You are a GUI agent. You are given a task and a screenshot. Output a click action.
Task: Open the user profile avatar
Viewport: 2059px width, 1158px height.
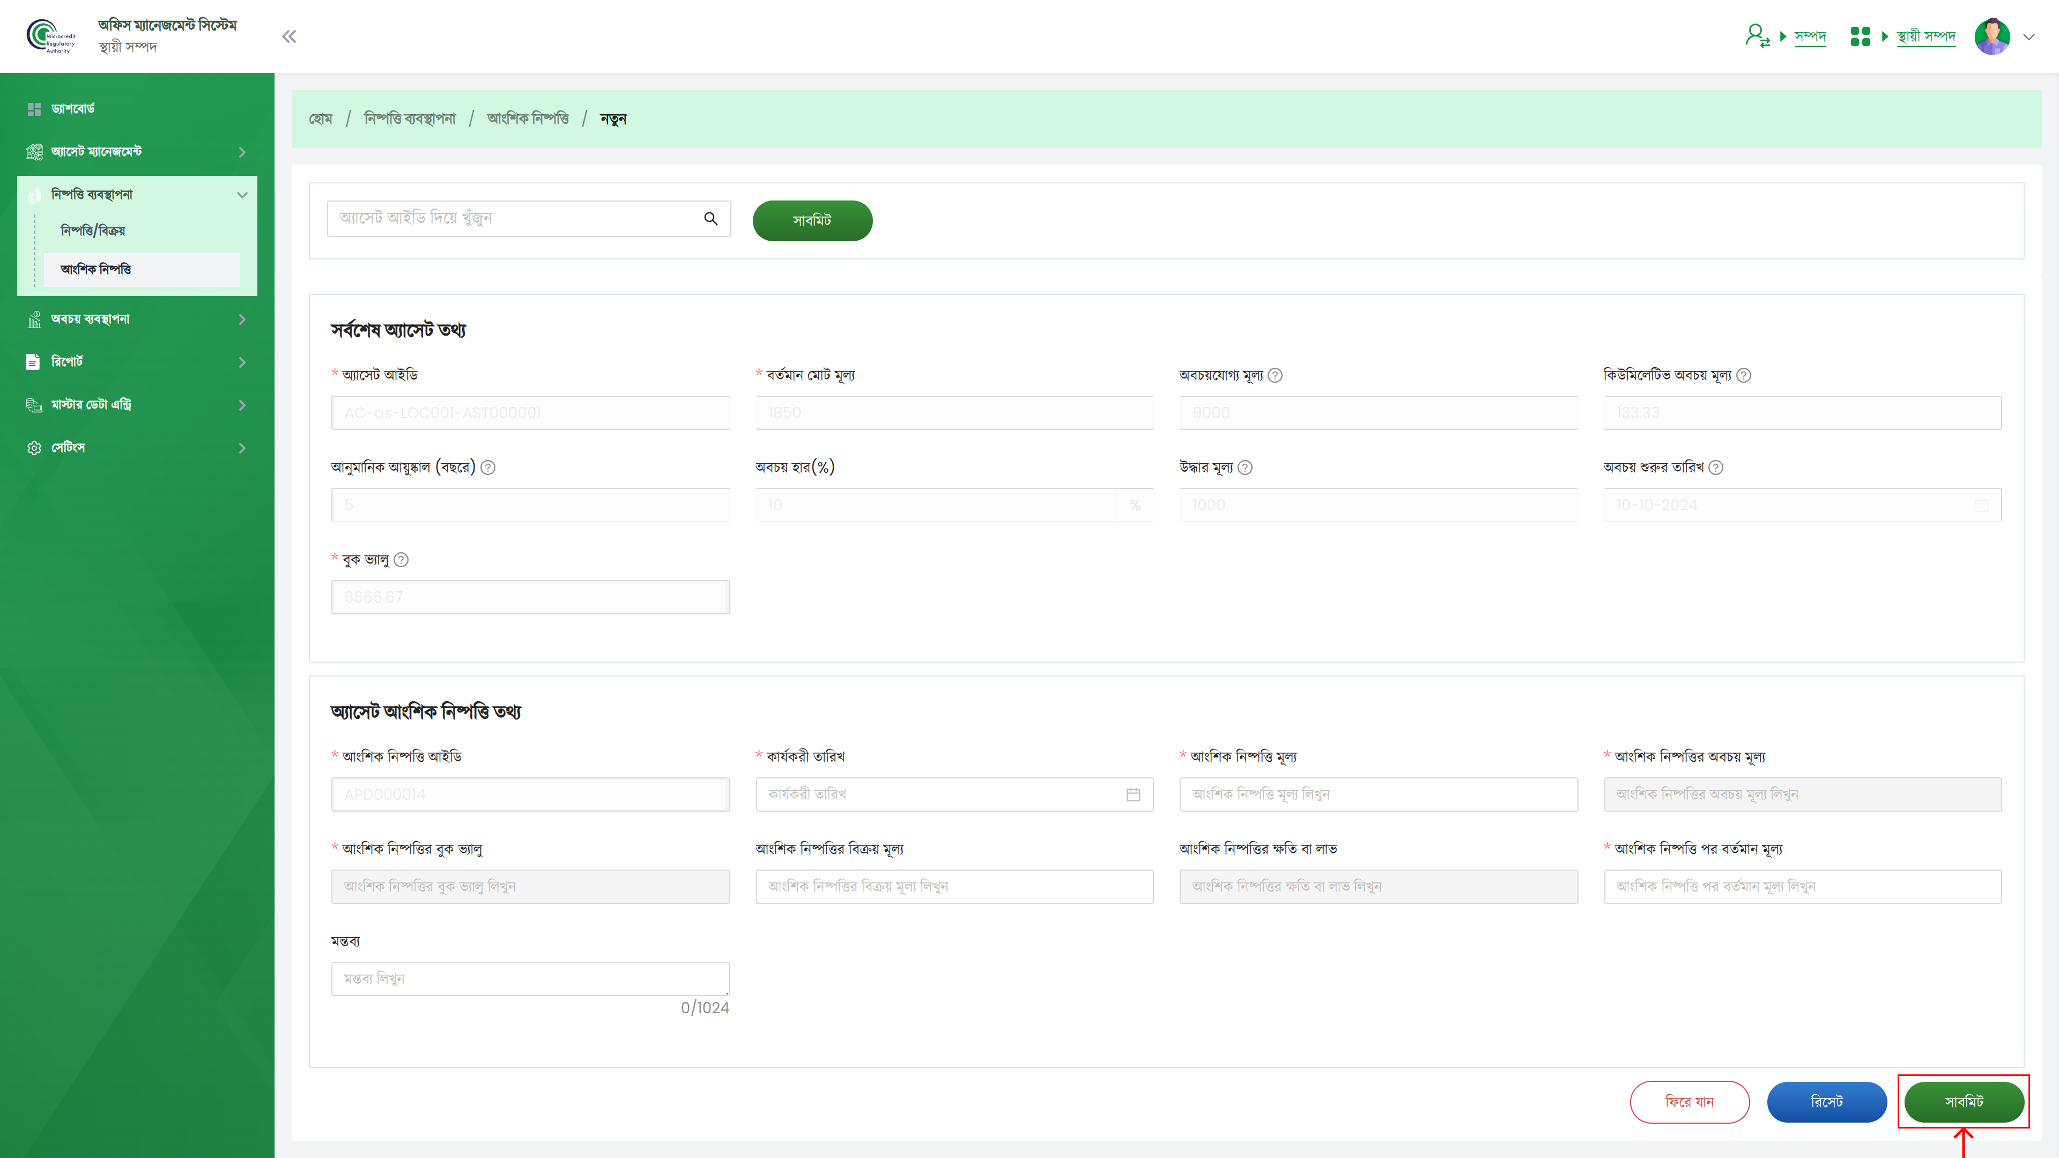1992,37
